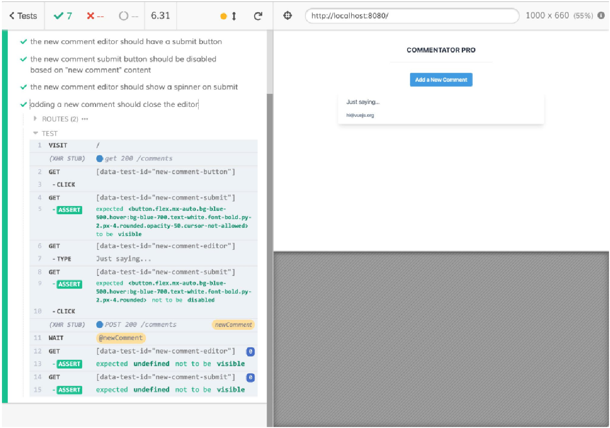
Task: Click the 'Just saying...' comment text
Action: pos(363,102)
